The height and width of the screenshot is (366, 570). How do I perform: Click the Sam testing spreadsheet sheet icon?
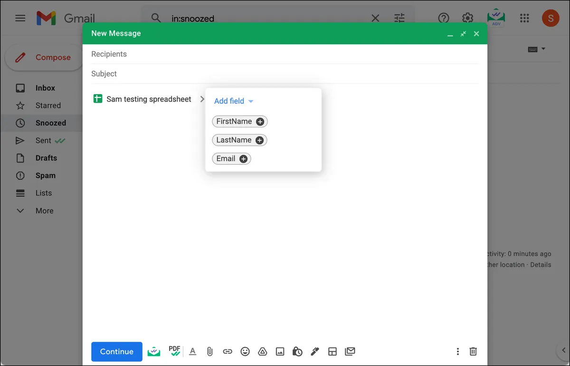coord(98,99)
